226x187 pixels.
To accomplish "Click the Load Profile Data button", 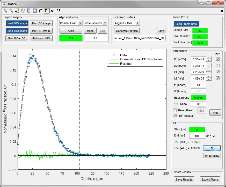I will [186, 24].
